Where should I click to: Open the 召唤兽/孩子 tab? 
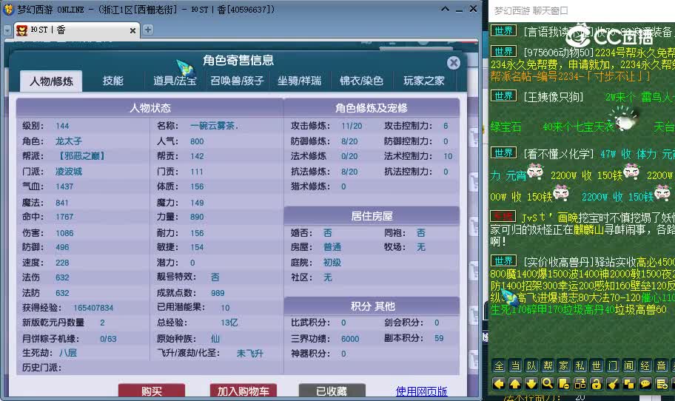(237, 81)
